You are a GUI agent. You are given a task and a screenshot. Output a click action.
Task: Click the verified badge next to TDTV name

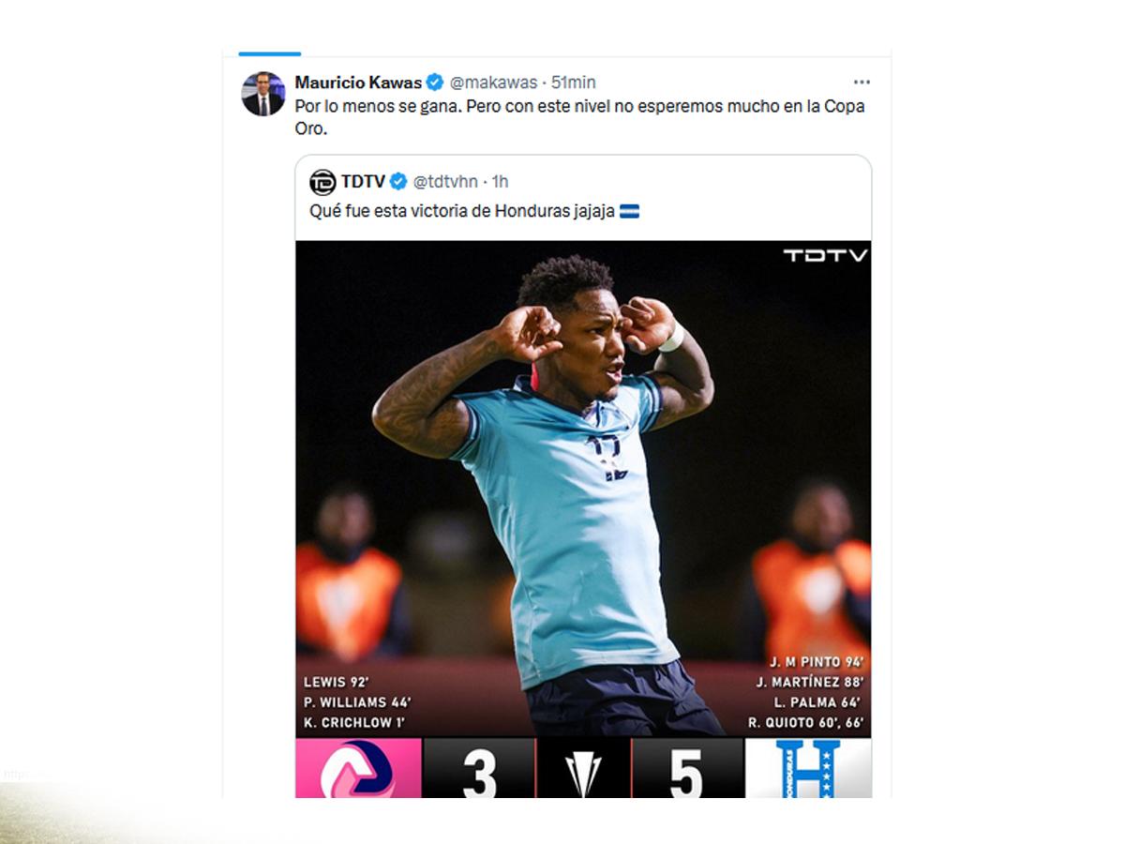pos(398,181)
